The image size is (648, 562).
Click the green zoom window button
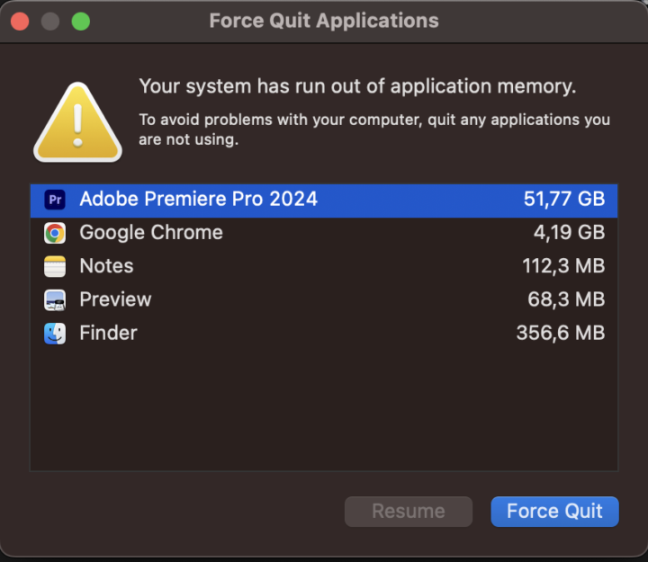(81, 21)
